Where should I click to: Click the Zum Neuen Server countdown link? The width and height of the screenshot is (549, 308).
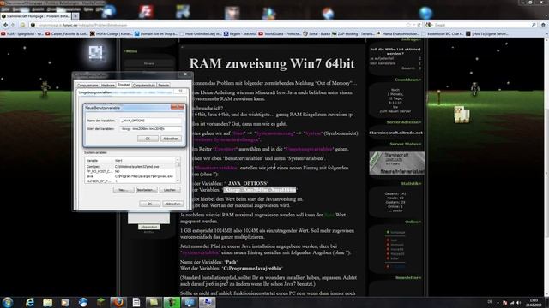point(395,111)
